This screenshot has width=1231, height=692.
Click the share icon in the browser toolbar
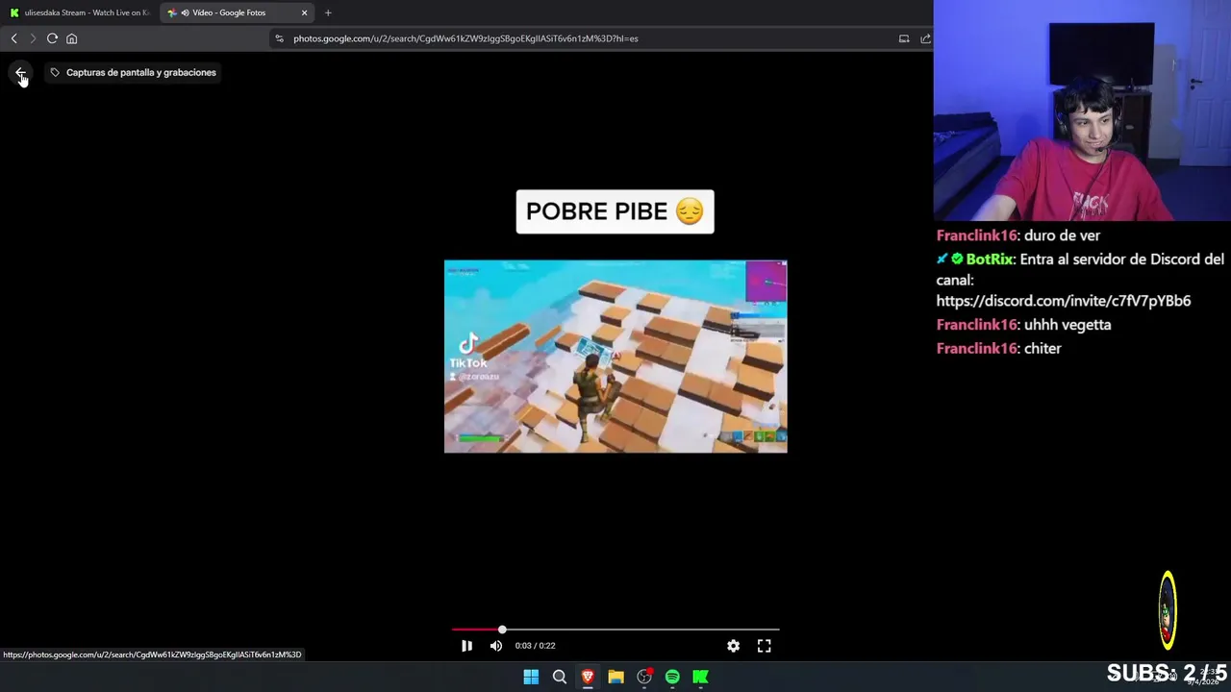click(x=925, y=38)
